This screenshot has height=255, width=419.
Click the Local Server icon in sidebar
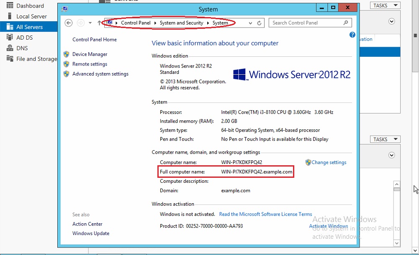(x=10, y=16)
